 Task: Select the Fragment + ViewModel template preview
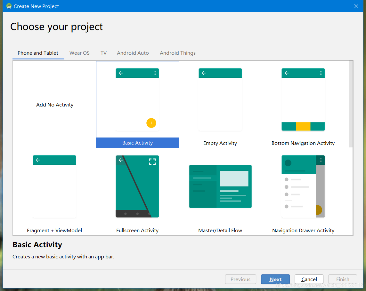point(54,186)
